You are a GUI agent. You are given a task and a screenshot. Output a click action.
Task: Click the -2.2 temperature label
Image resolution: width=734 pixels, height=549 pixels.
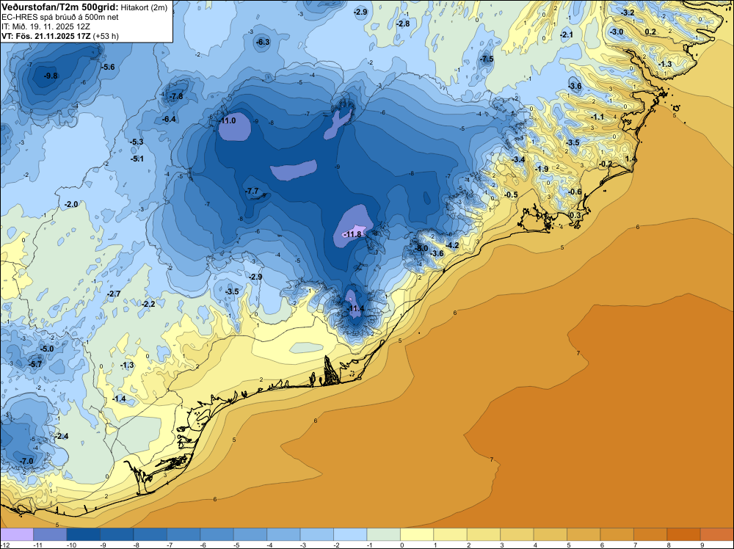148,304
